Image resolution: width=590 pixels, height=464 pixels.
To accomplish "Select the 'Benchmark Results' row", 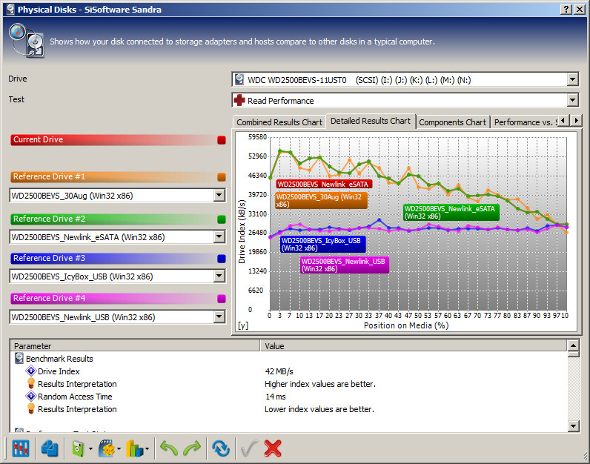I will pyautogui.click(x=59, y=359).
